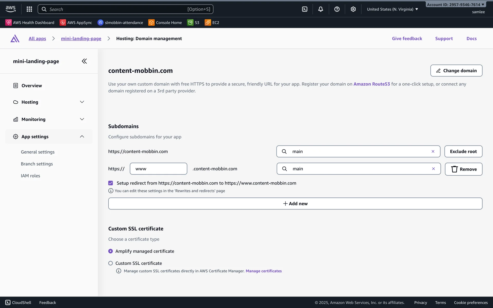The image size is (493, 308).
Task: Select Amplify managed certificate option
Action: (111, 251)
